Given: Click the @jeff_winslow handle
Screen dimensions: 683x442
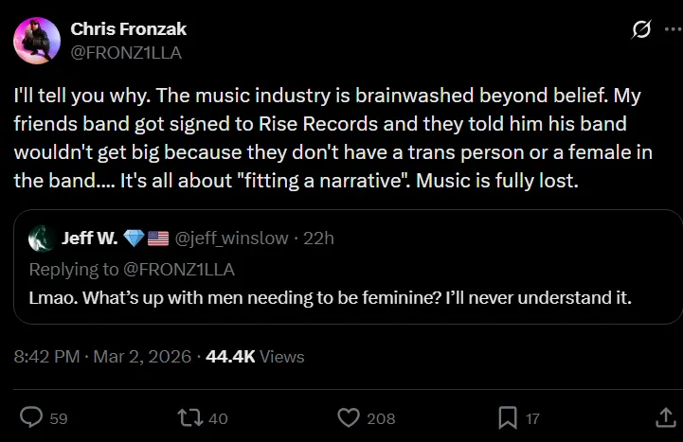Looking at the screenshot, I should pos(232,239).
